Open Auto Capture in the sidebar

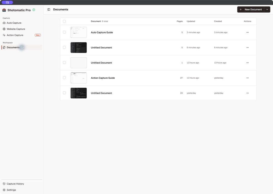tap(21, 23)
